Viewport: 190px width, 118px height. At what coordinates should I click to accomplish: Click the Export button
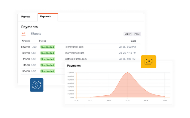pos(128,34)
